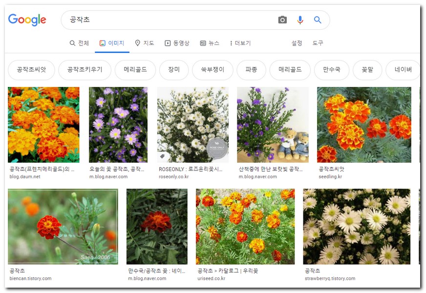The image size is (426, 293).
Task: Click the strawberryq.tistory.com source link
Action: point(329,278)
